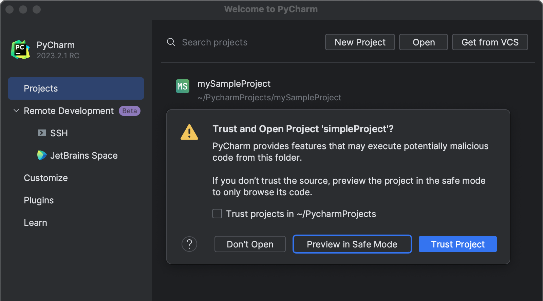Click the New Project button
Viewport: 543px width, 301px height.
coord(360,42)
